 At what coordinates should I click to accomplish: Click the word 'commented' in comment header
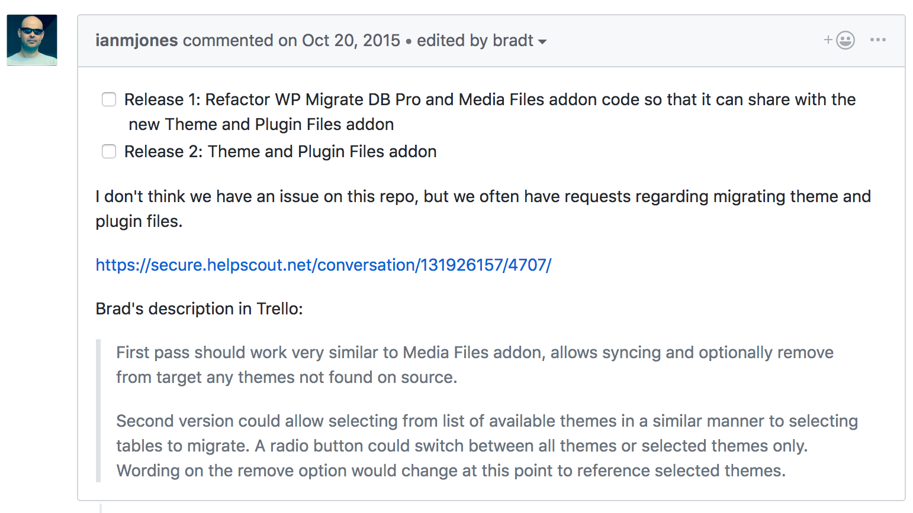coord(228,40)
